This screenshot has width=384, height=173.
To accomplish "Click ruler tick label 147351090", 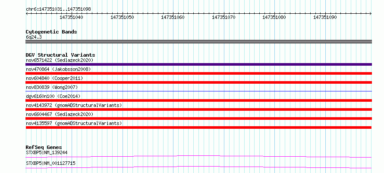I will (x=325, y=17).
